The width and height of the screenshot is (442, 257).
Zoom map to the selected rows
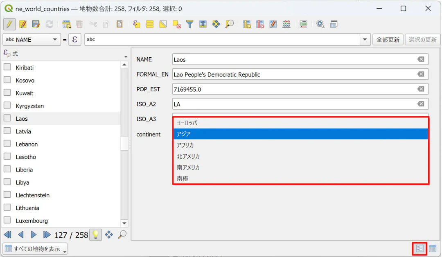(230, 24)
